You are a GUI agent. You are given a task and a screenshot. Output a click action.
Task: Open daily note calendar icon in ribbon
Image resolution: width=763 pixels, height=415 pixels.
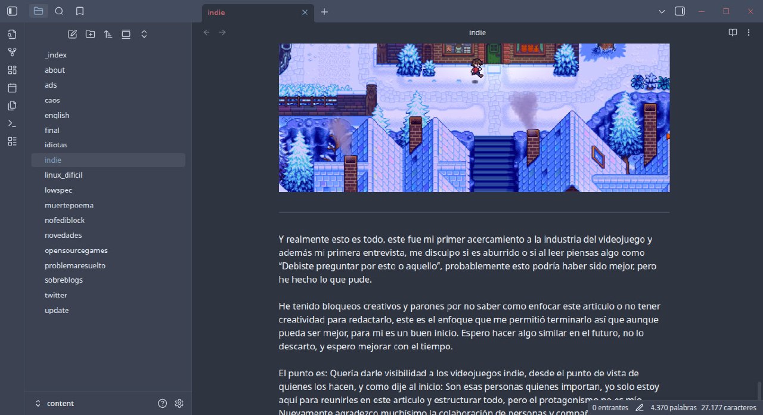click(x=13, y=88)
